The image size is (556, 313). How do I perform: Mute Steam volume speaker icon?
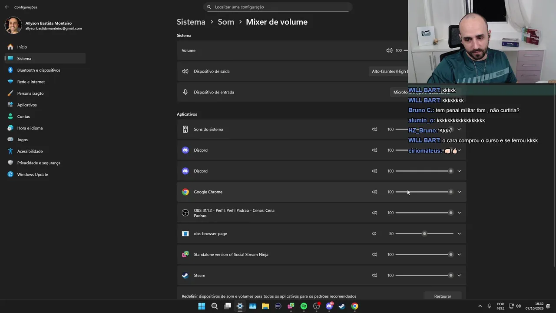tap(374, 275)
